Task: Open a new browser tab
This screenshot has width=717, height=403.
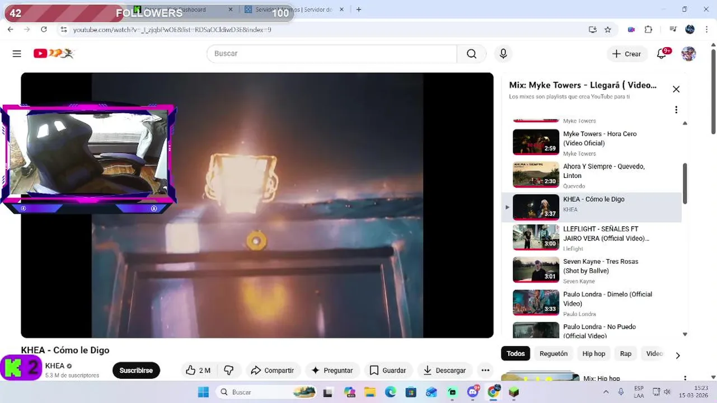Action: (359, 10)
